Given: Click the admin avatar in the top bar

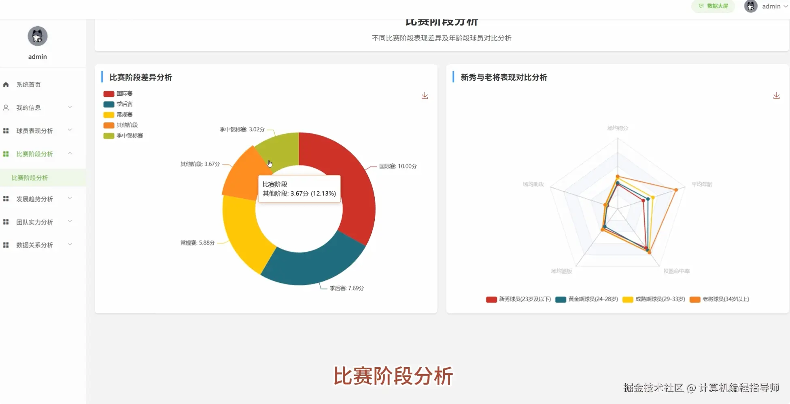Looking at the screenshot, I should click(751, 6).
